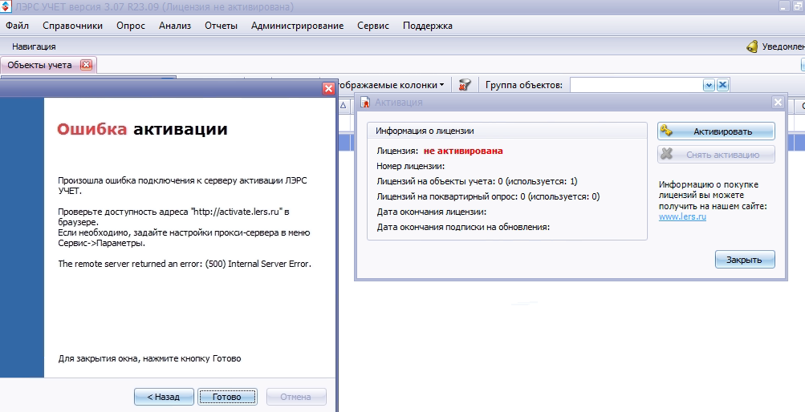Click the 'Номер лицензии' label
This screenshot has width=805, height=412.
[x=411, y=166]
